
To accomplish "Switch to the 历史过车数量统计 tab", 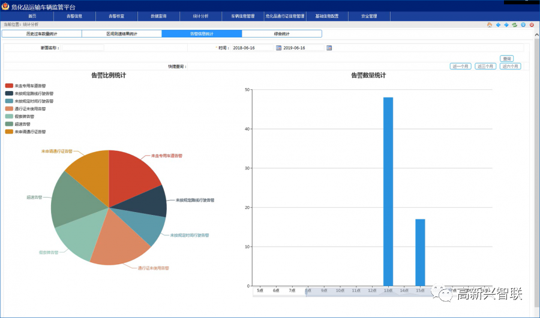I will (x=42, y=34).
